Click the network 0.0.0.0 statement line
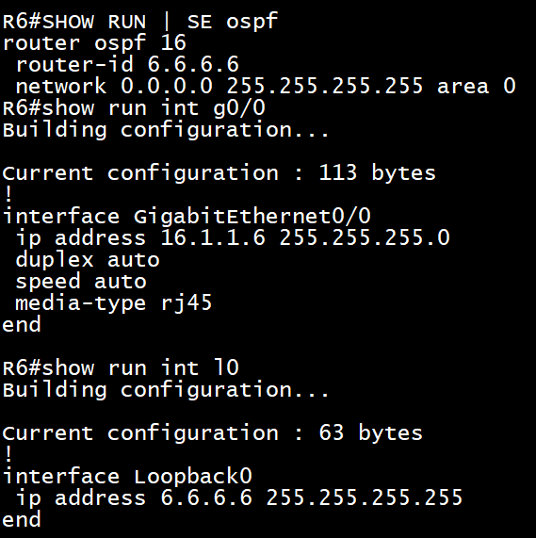The image size is (536, 538). coord(266,86)
